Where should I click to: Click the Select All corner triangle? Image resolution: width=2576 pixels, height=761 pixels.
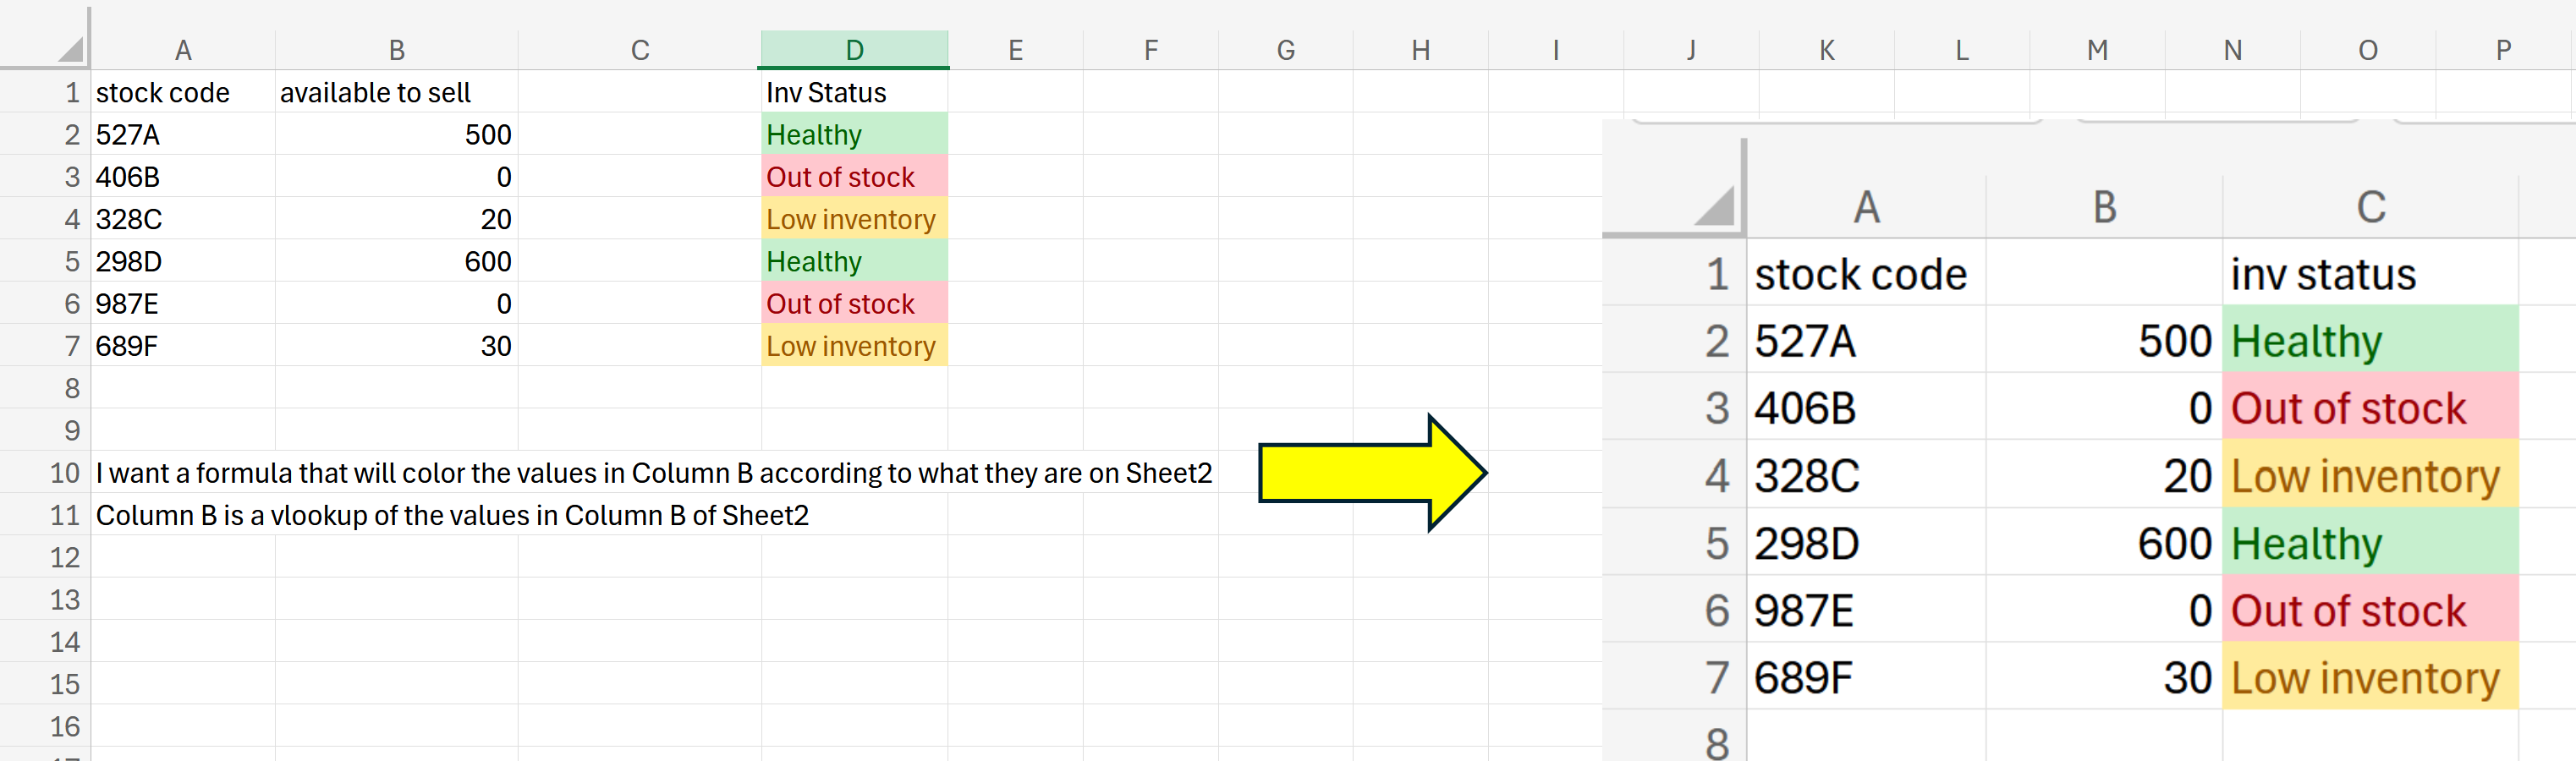[69, 48]
